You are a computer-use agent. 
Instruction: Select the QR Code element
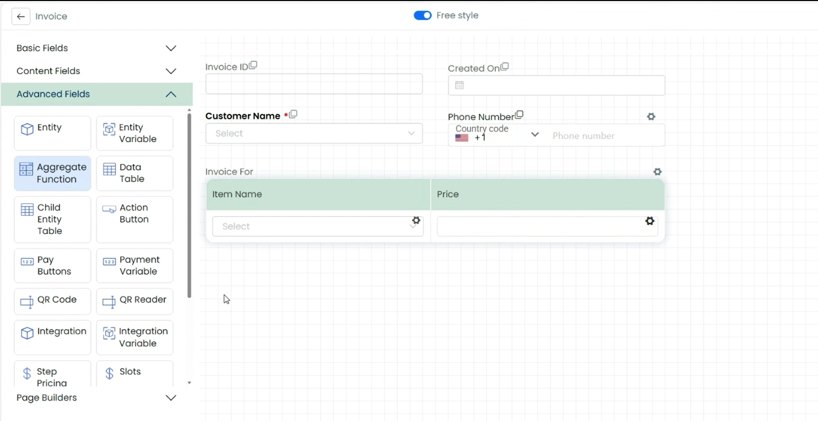pos(52,300)
